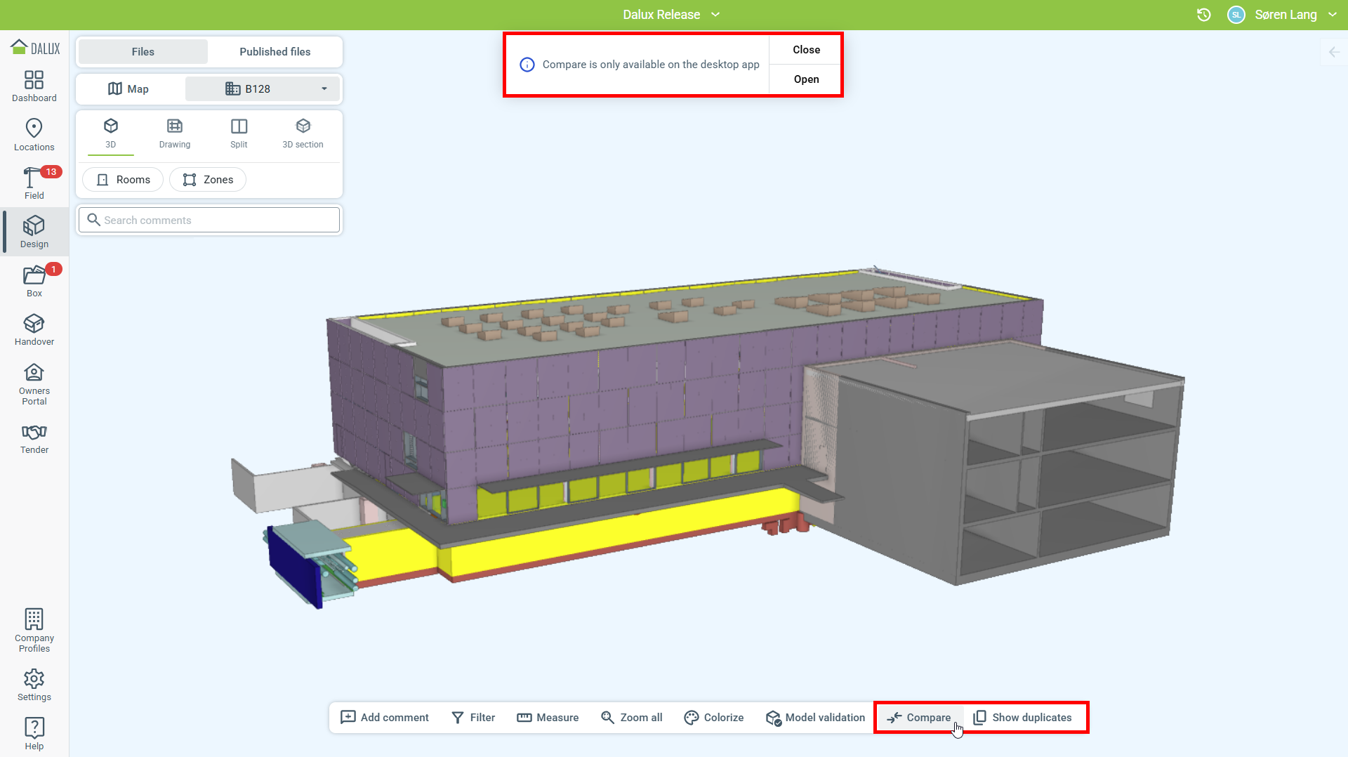Image resolution: width=1348 pixels, height=757 pixels.
Task: Toggle the Zones overlay
Action: (x=208, y=180)
